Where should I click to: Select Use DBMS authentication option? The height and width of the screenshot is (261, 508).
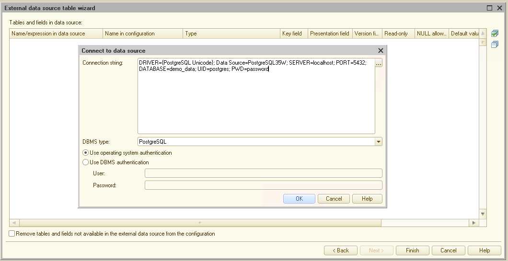(86, 162)
